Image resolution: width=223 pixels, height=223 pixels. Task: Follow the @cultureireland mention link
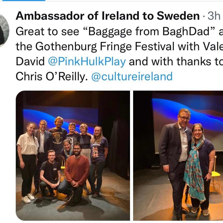[x=132, y=76]
